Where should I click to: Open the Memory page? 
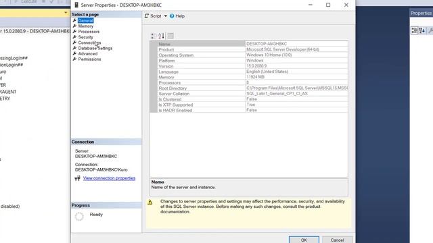point(86,26)
